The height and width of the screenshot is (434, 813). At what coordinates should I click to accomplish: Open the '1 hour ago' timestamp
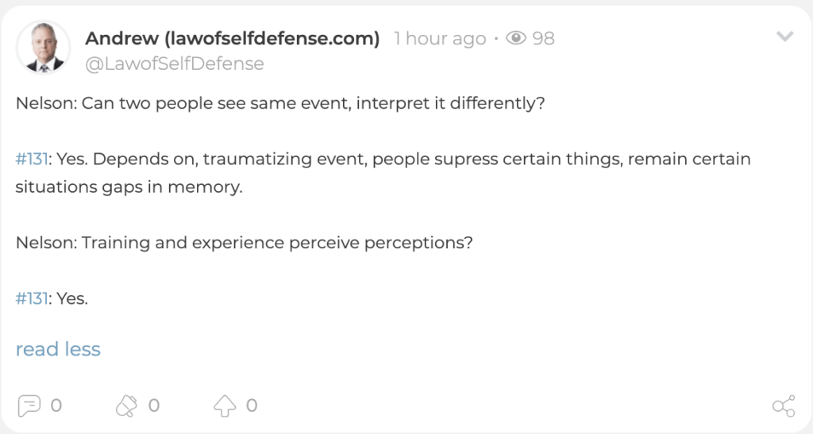click(440, 38)
